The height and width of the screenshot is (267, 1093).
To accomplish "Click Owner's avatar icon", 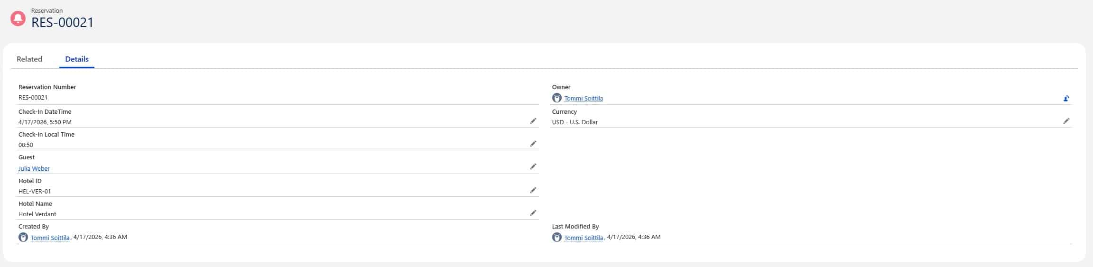I will coord(557,98).
